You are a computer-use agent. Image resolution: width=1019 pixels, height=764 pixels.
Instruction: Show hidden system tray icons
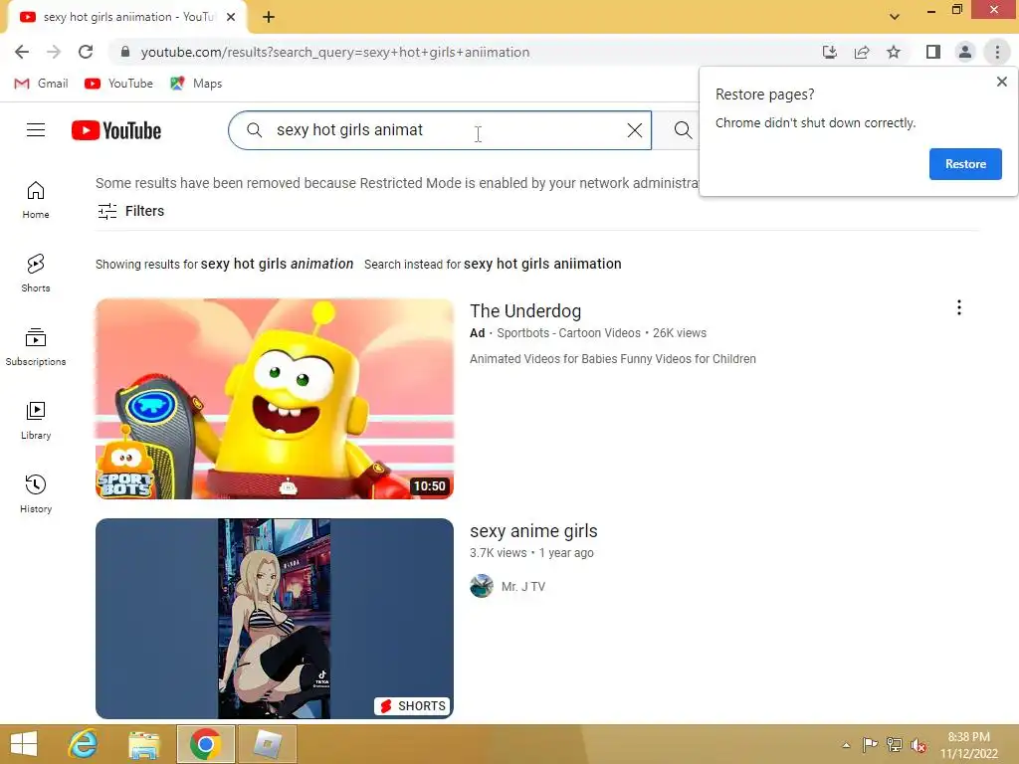click(846, 745)
